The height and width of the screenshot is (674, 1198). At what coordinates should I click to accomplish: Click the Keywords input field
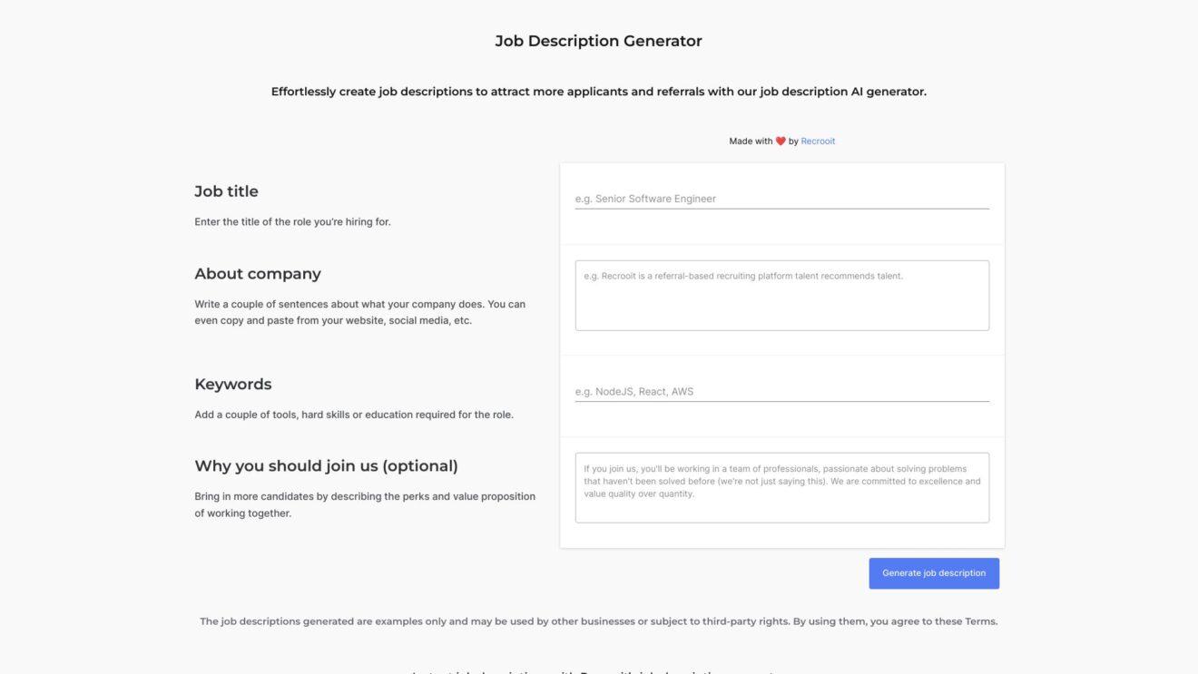pos(781,391)
